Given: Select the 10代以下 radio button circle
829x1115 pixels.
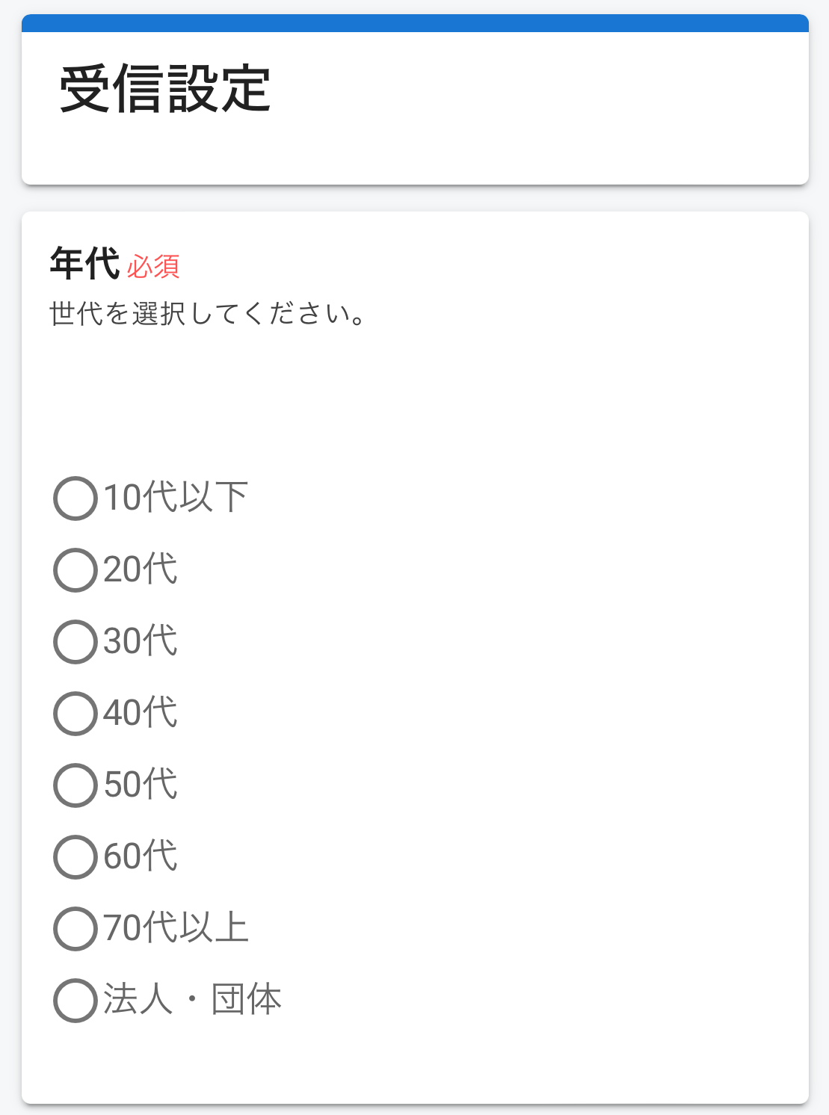Looking at the screenshot, I should click(x=75, y=498).
